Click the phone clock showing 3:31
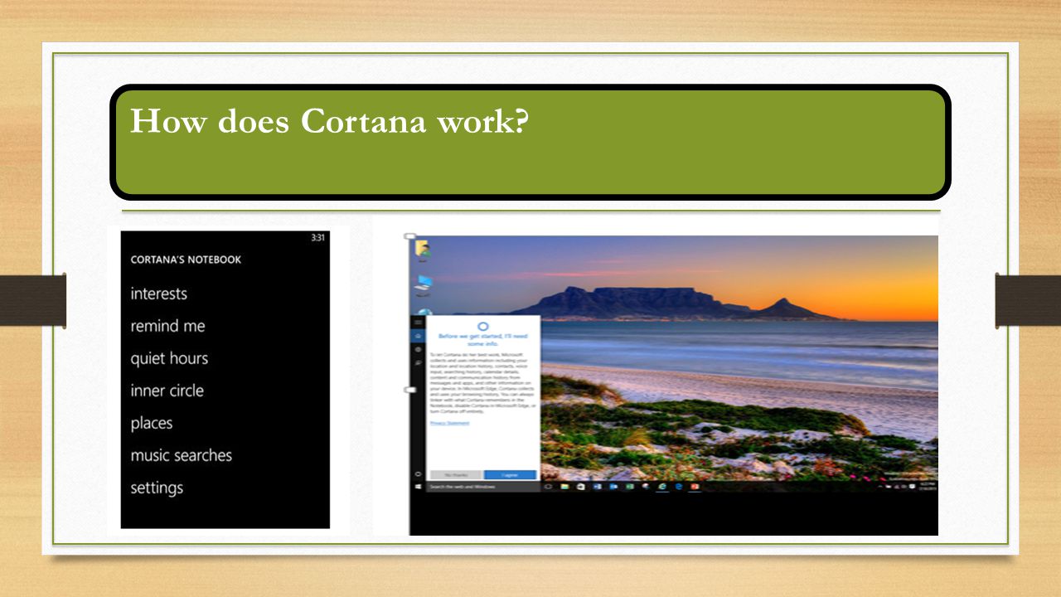The height and width of the screenshot is (597, 1061). coord(317,238)
